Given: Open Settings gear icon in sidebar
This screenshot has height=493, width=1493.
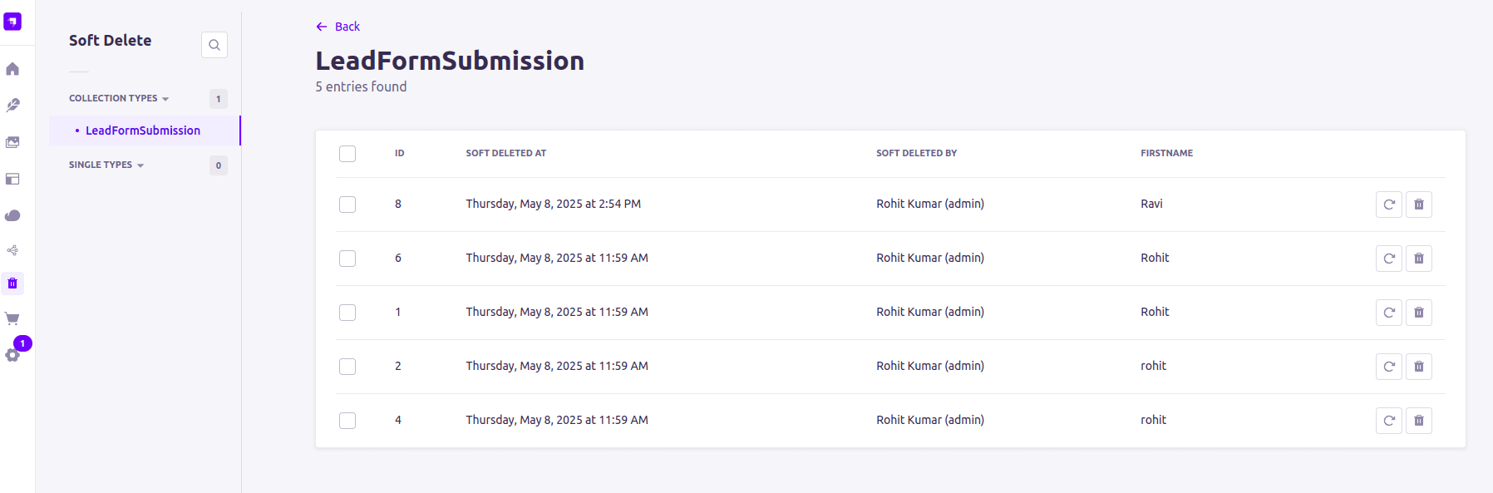Looking at the screenshot, I should coord(12,355).
